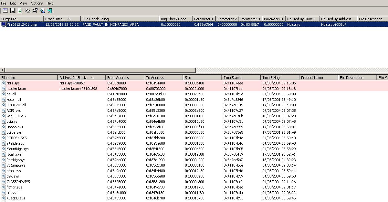Click the file icon beside pciide.sys
388x202 pixels.
[4, 132]
